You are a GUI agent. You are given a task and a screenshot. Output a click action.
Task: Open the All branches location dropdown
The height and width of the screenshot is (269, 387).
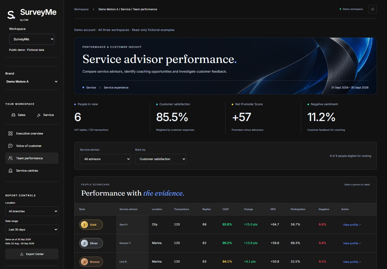tap(32, 211)
